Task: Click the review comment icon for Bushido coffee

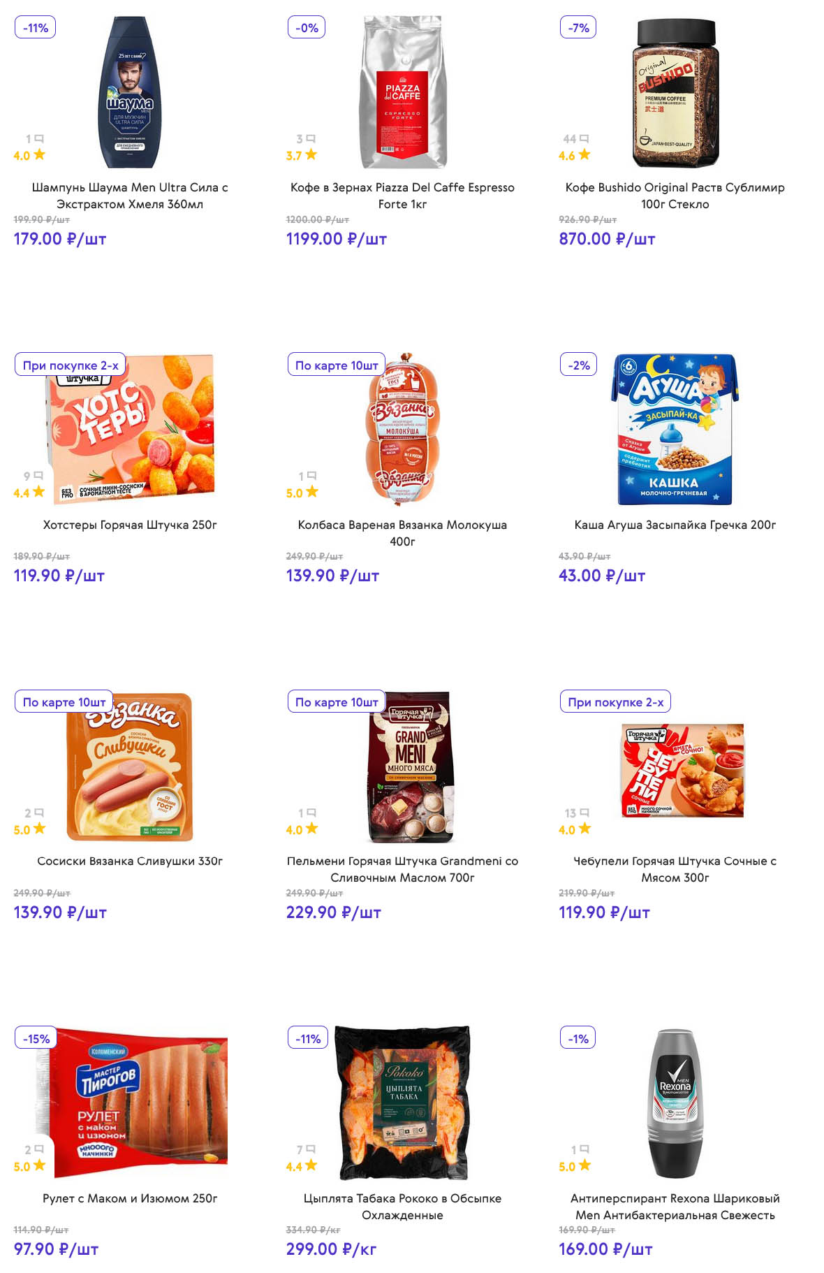Action: coord(584,138)
